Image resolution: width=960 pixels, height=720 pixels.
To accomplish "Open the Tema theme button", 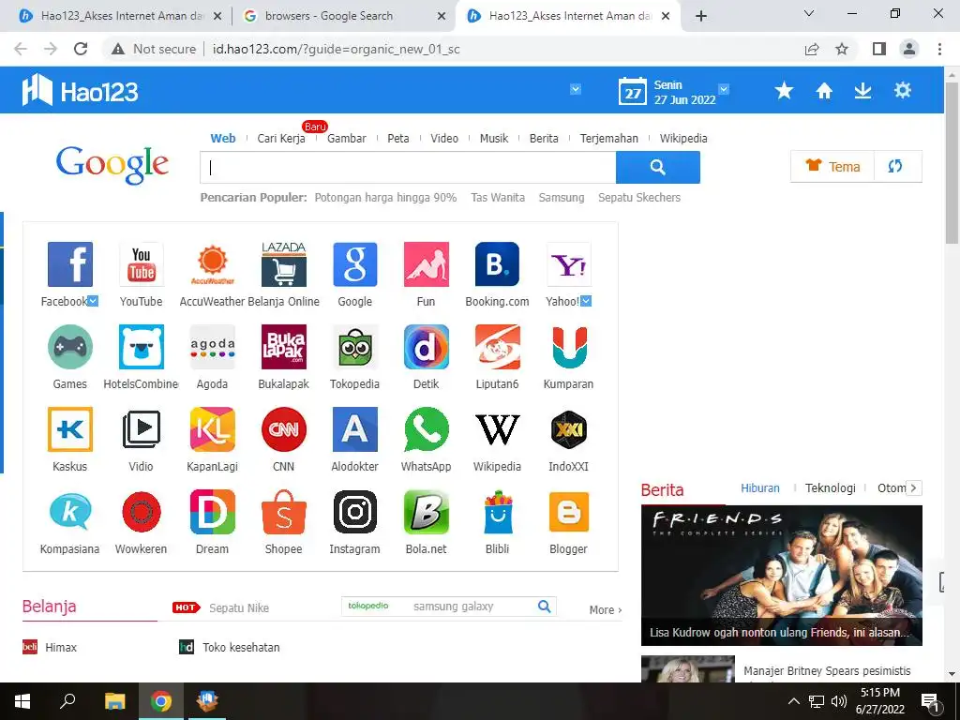I will 832,167.
